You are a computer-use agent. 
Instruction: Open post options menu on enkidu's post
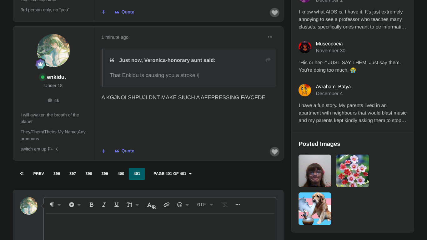270,37
